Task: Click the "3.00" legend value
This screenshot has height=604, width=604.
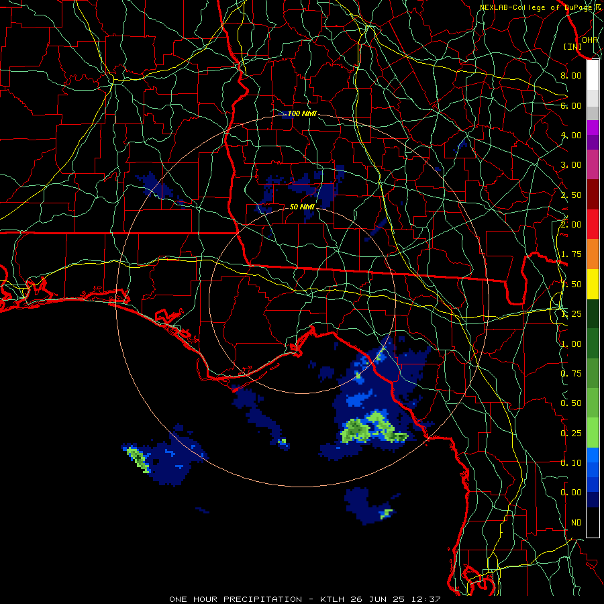Action: coord(571,165)
